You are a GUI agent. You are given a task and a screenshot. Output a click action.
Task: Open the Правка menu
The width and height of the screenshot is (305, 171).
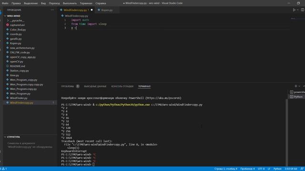pos(16,3)
